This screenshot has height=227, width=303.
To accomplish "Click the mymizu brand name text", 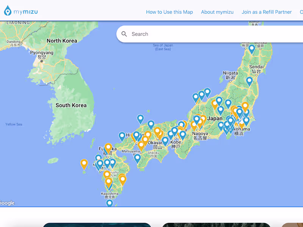I will pos(25,12).
